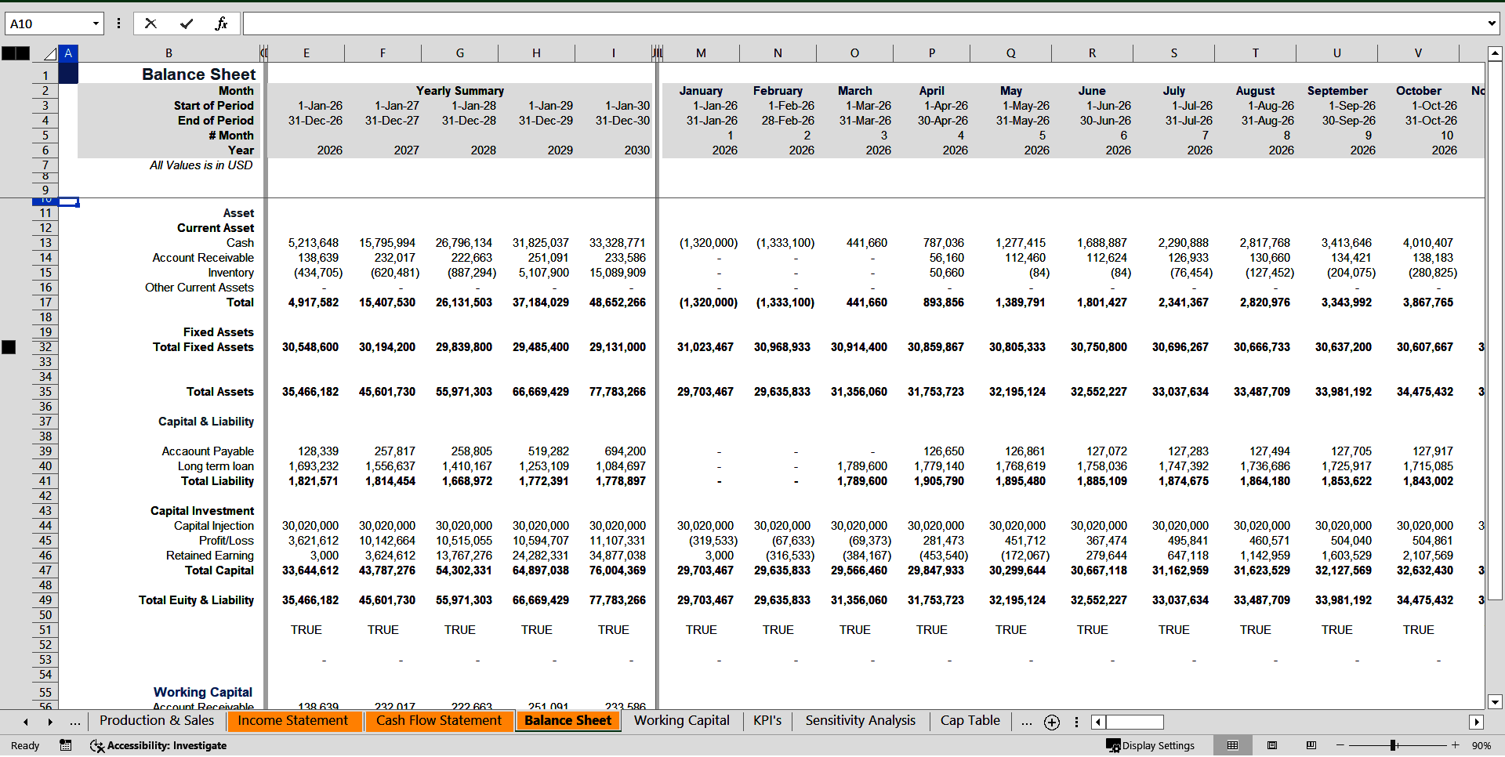Click the tab bar split handle dots
The image size is (1505, 757).
(1076, 723)
